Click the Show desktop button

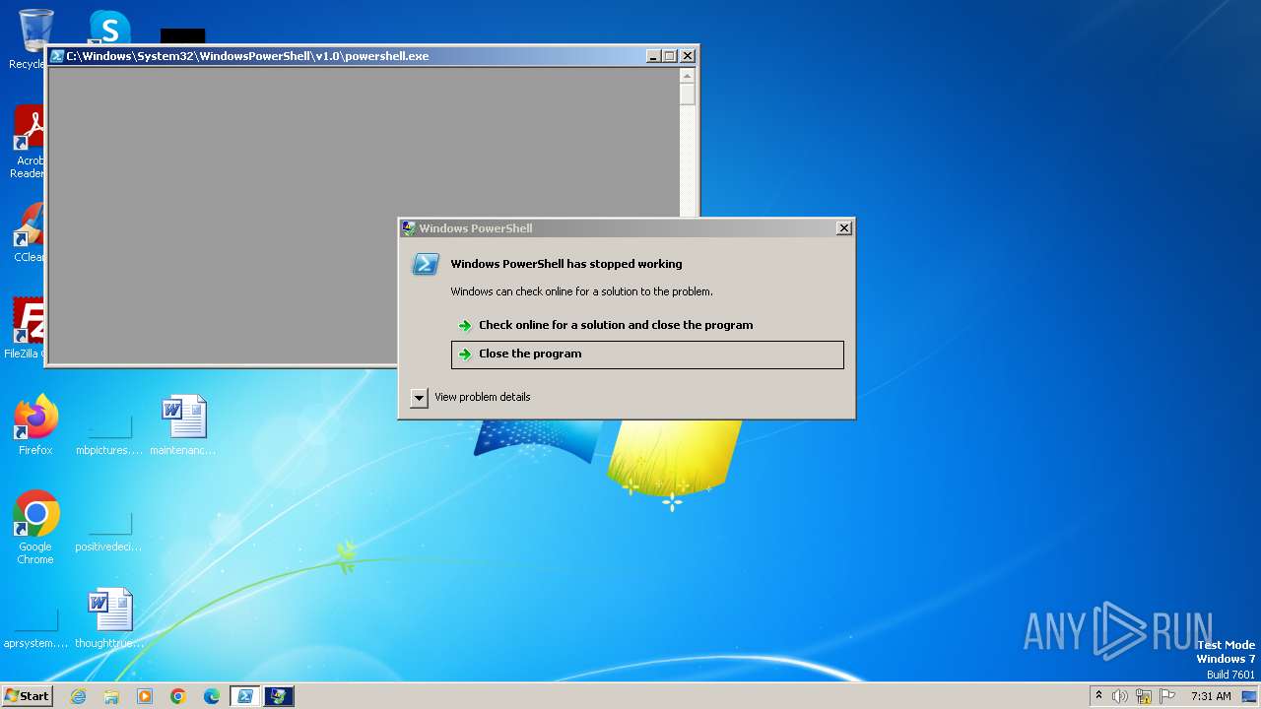pos(1249,696)
